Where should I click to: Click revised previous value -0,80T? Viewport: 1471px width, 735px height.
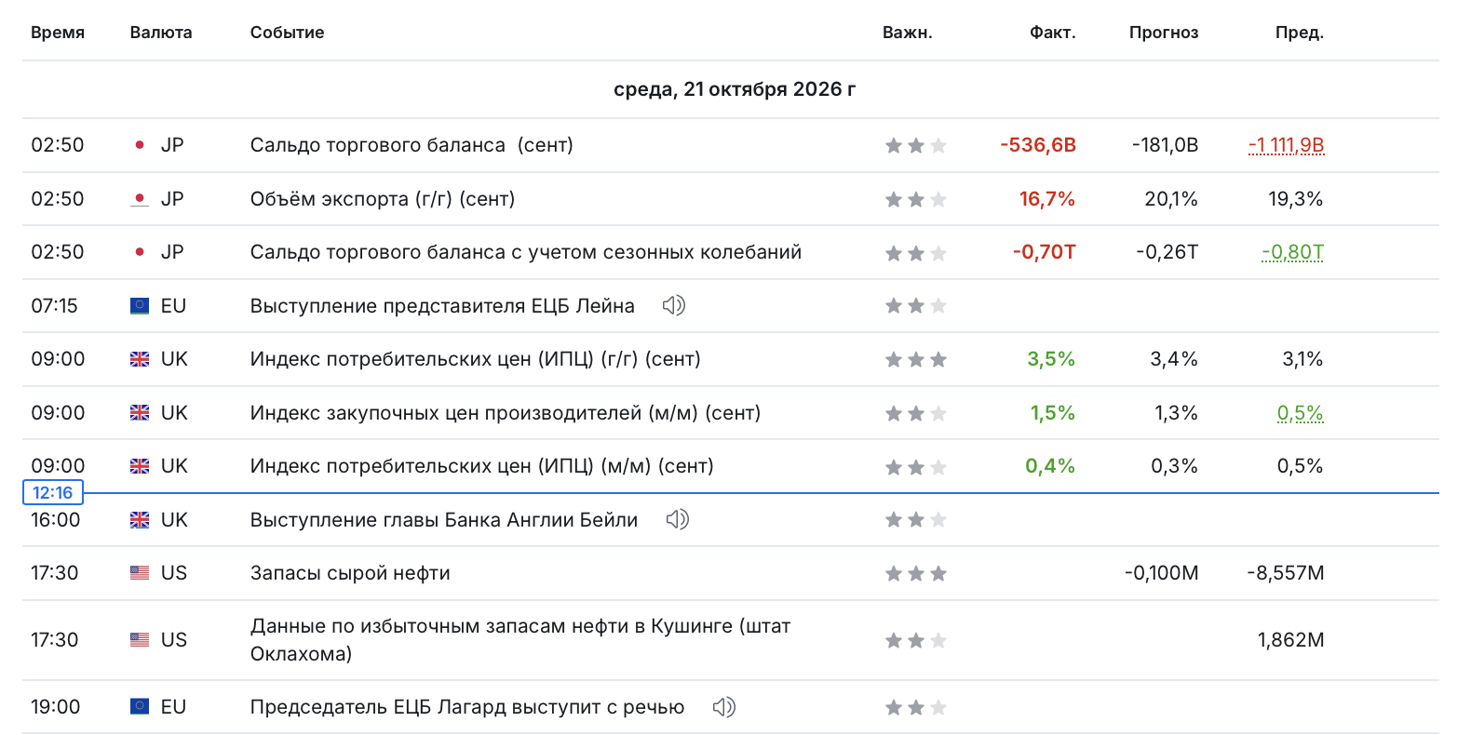click(1293, 252)
